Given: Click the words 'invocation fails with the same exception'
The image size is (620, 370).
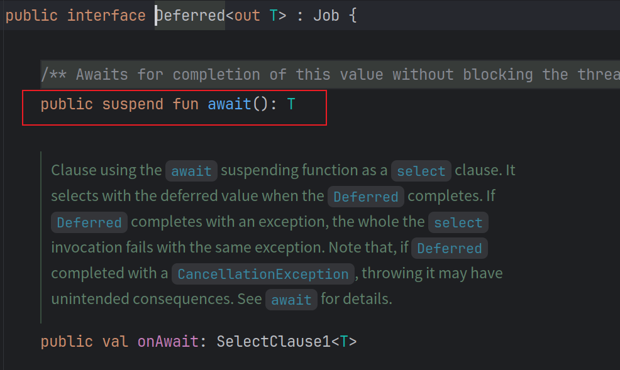Looking at the screenshot, I should point(188,248).
